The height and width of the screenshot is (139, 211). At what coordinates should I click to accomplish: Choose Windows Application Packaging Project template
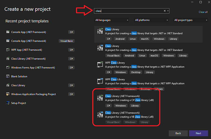point(40,94)
